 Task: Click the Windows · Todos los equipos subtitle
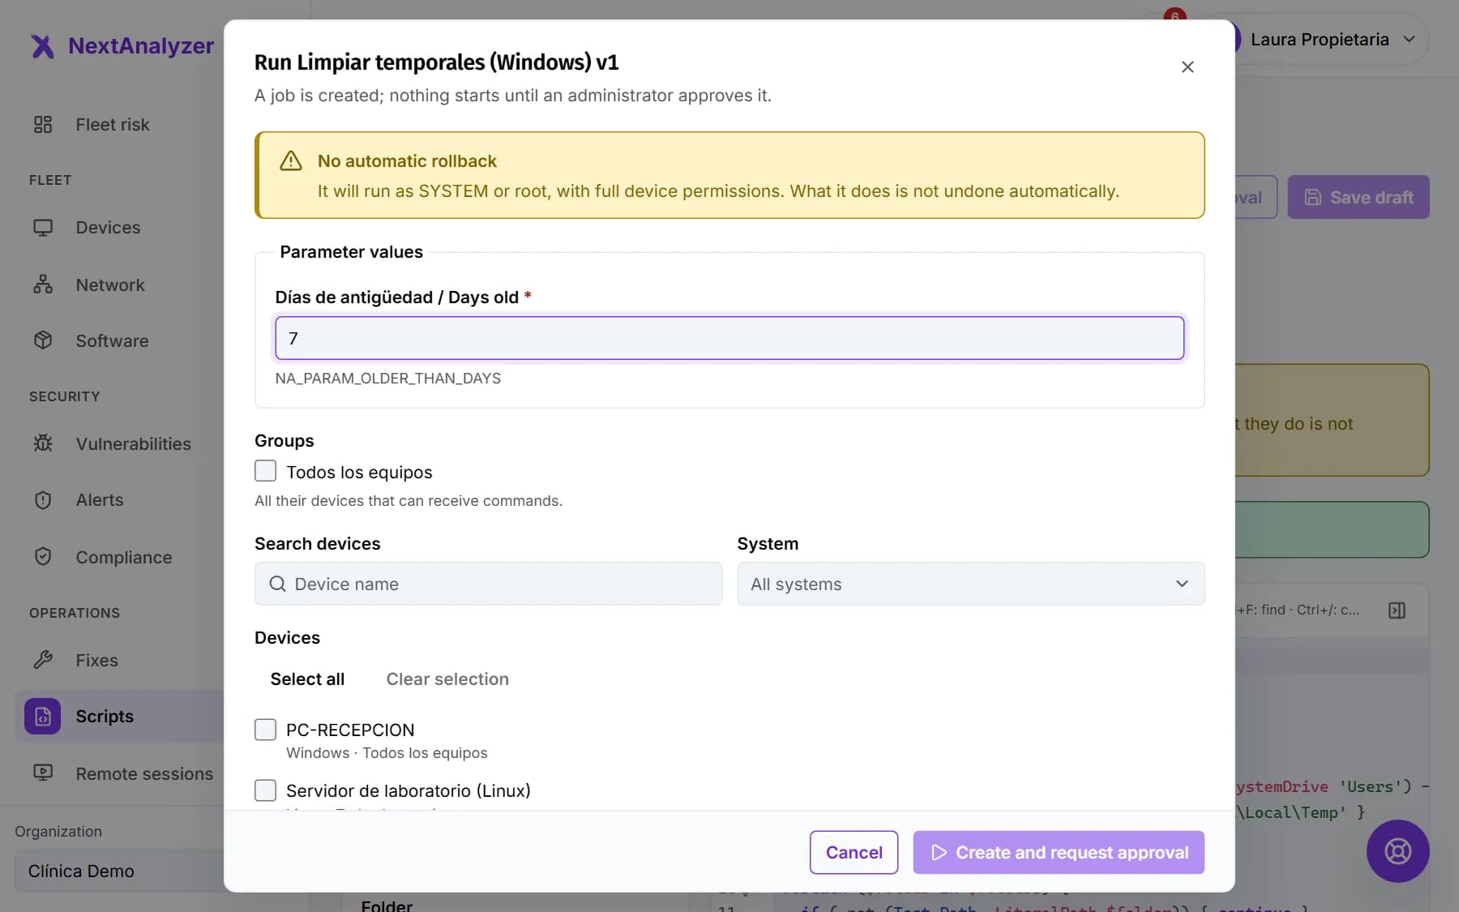[x=387, y=753]
